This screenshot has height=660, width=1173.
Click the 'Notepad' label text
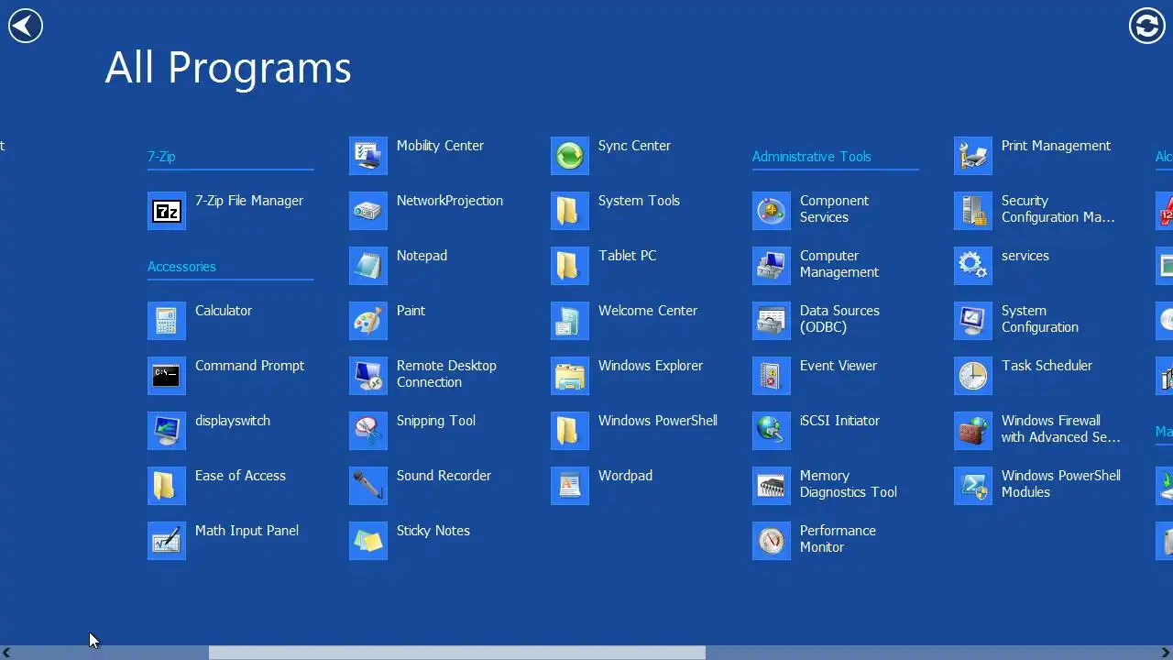point(422,256)
